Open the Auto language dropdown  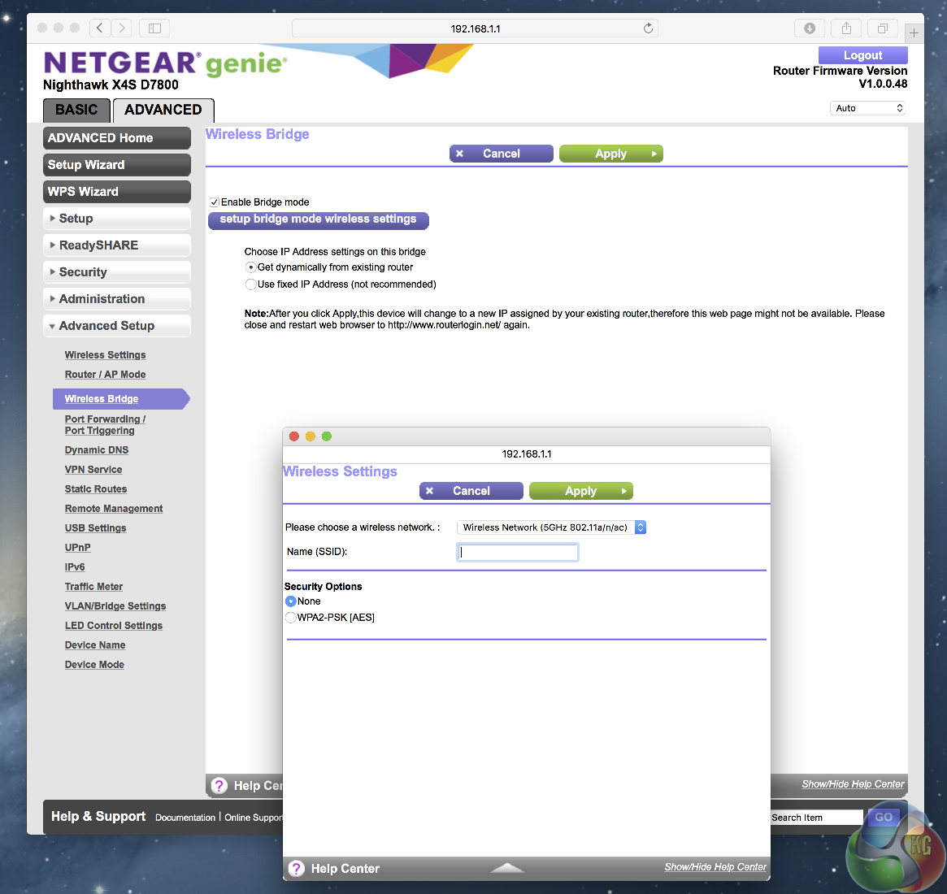pos(867,107)
